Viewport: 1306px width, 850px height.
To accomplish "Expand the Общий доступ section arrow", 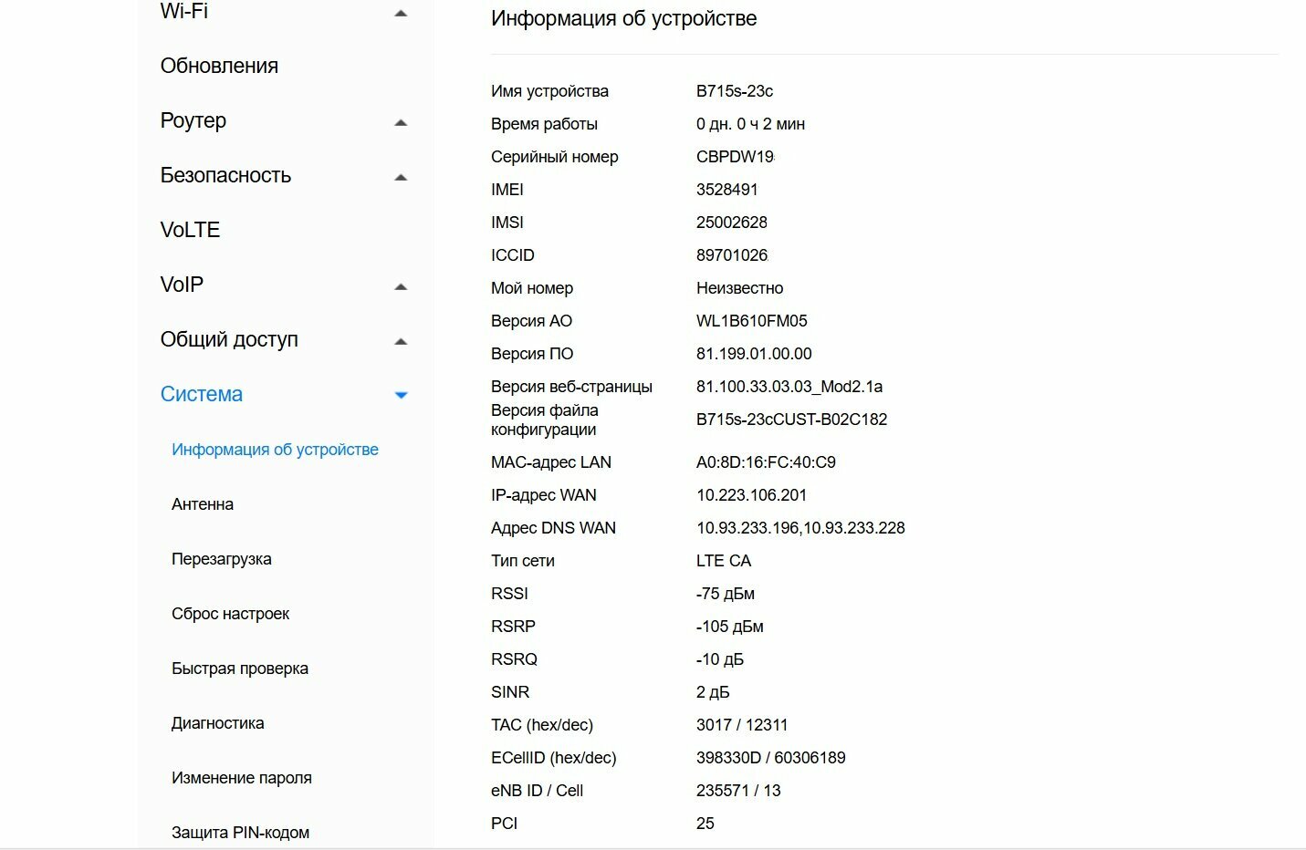I will coord(401,342).
